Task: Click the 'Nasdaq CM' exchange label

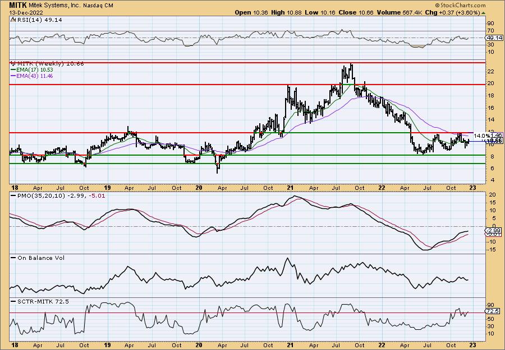Action: coord(98,6)
